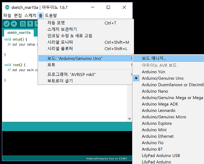Choose Arduino Mini board
The width and height of the screenshot is (204, 164).
[169, 130]
